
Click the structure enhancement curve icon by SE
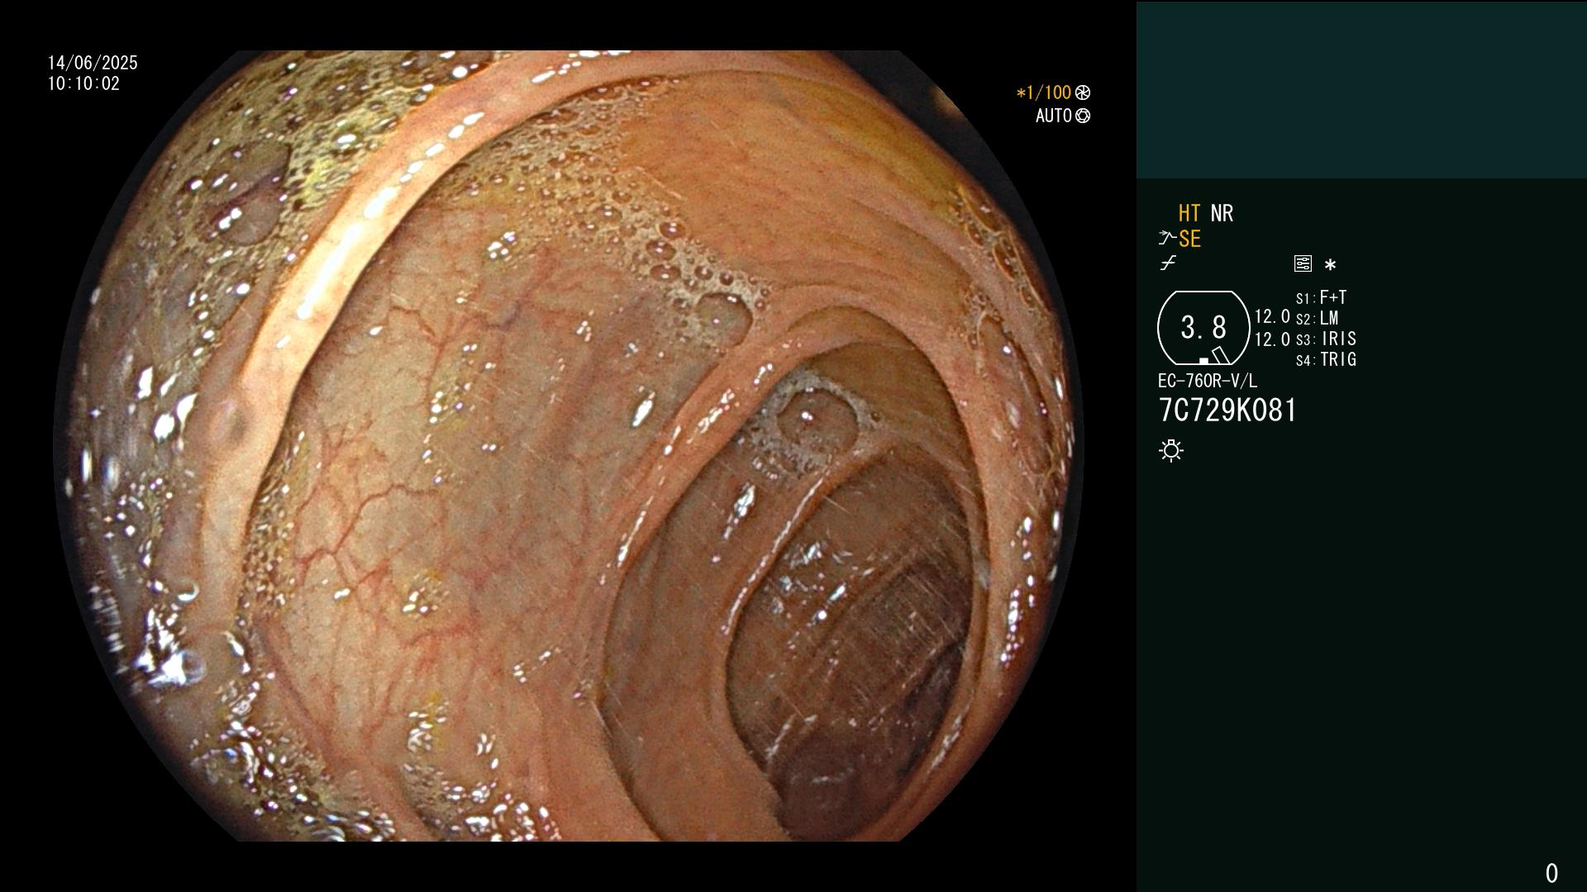pos(1166,238)
